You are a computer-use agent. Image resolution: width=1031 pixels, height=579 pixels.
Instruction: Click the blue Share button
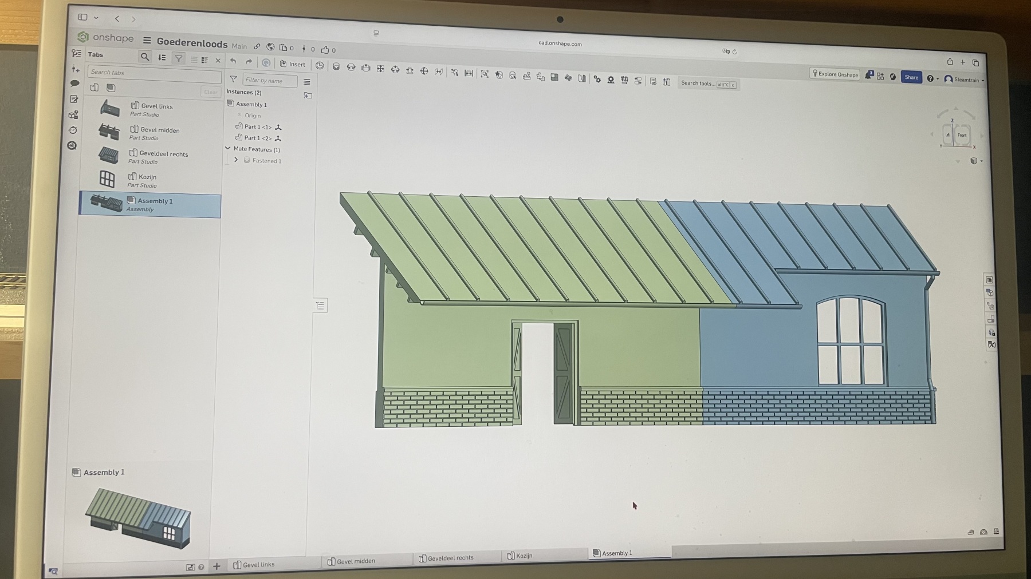click(x=911, y=77)
